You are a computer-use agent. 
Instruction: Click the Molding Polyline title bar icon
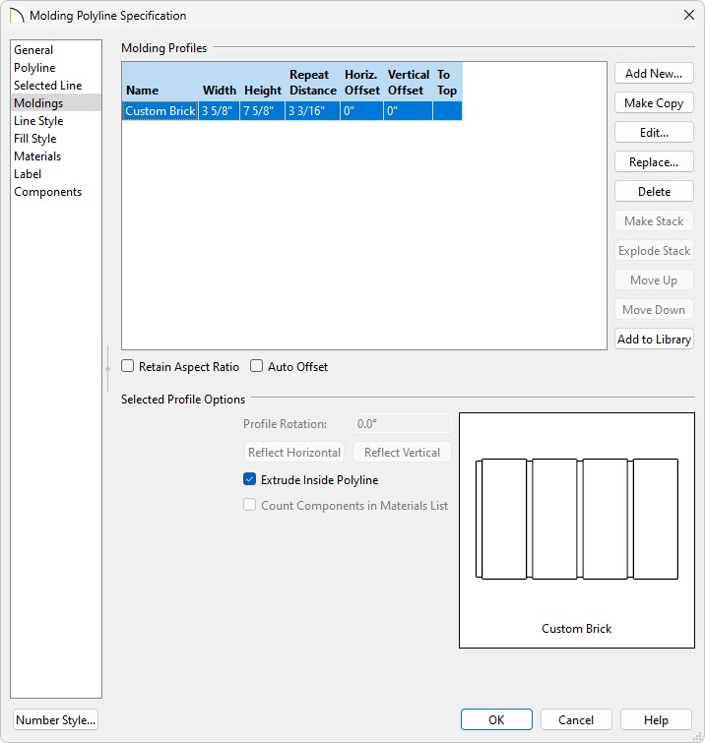[x=17, y=15]
